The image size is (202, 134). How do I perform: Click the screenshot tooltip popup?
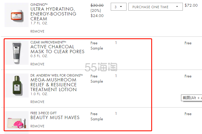click(192, 98)
